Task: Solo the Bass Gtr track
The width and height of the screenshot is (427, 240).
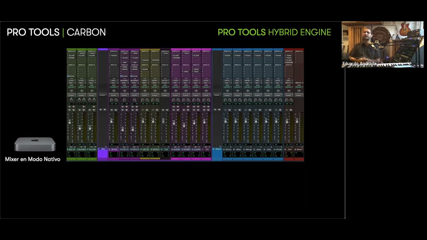Action: [x=69, y=110]
